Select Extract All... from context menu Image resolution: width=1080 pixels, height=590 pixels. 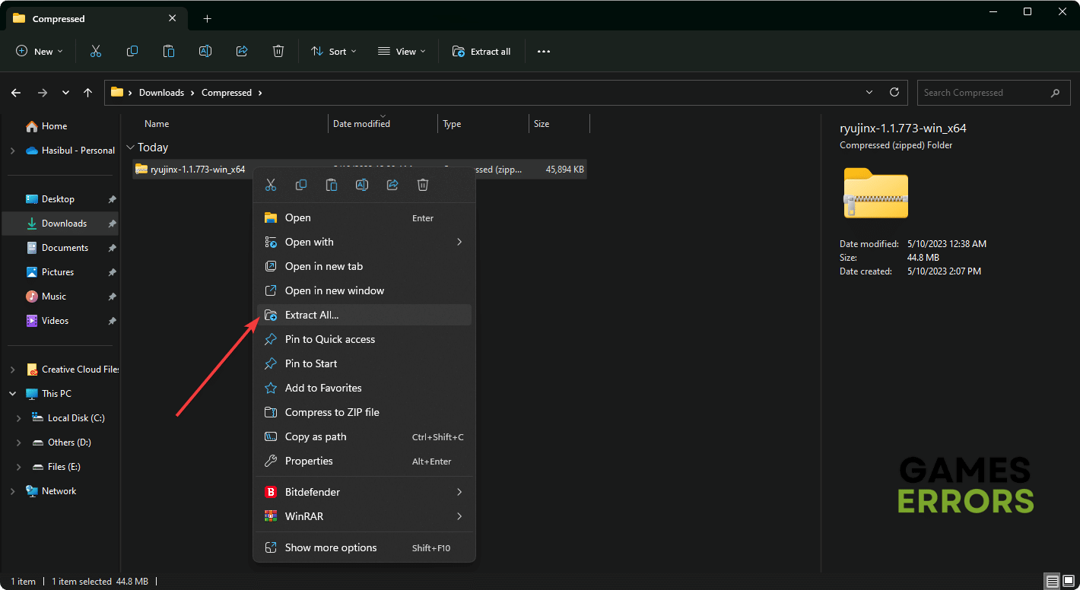(312, 315)
